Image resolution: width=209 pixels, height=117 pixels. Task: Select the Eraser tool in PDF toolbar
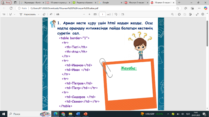44,14
